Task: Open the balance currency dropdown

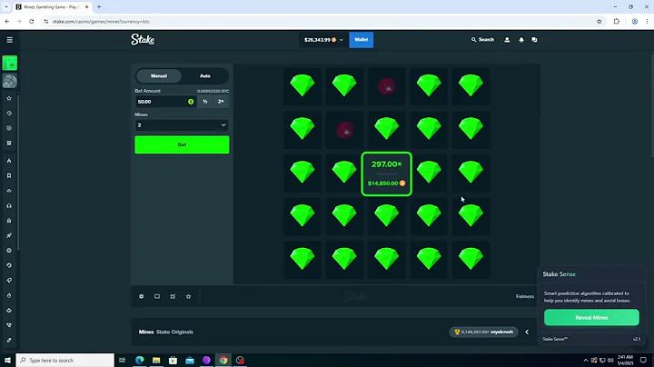Action: coord(324,40)
